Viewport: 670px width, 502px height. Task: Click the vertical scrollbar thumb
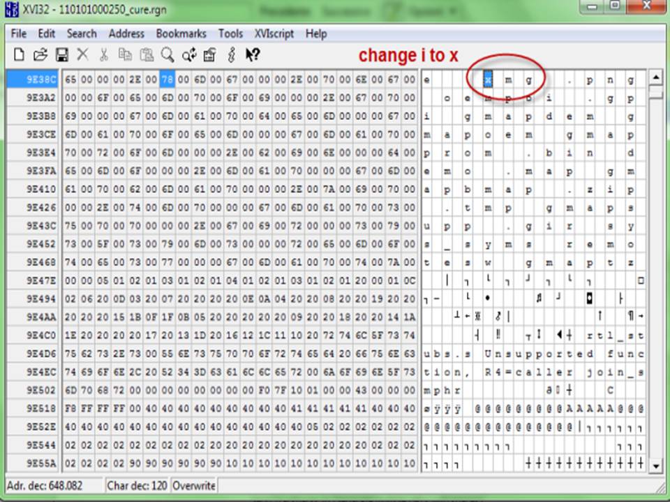655,92
